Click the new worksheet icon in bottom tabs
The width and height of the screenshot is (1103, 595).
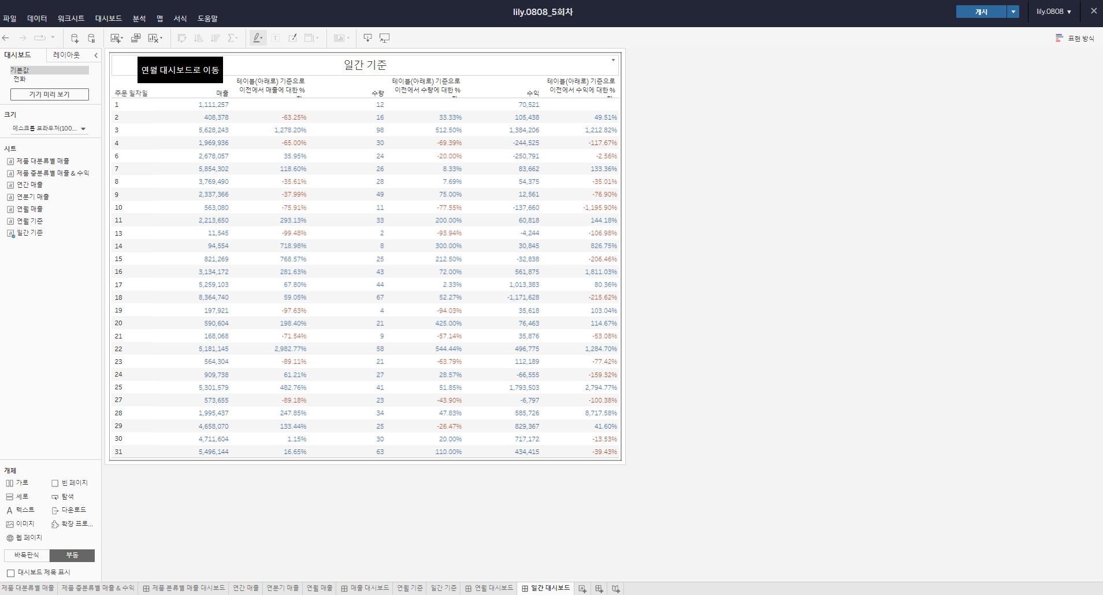tap(582, 589)
